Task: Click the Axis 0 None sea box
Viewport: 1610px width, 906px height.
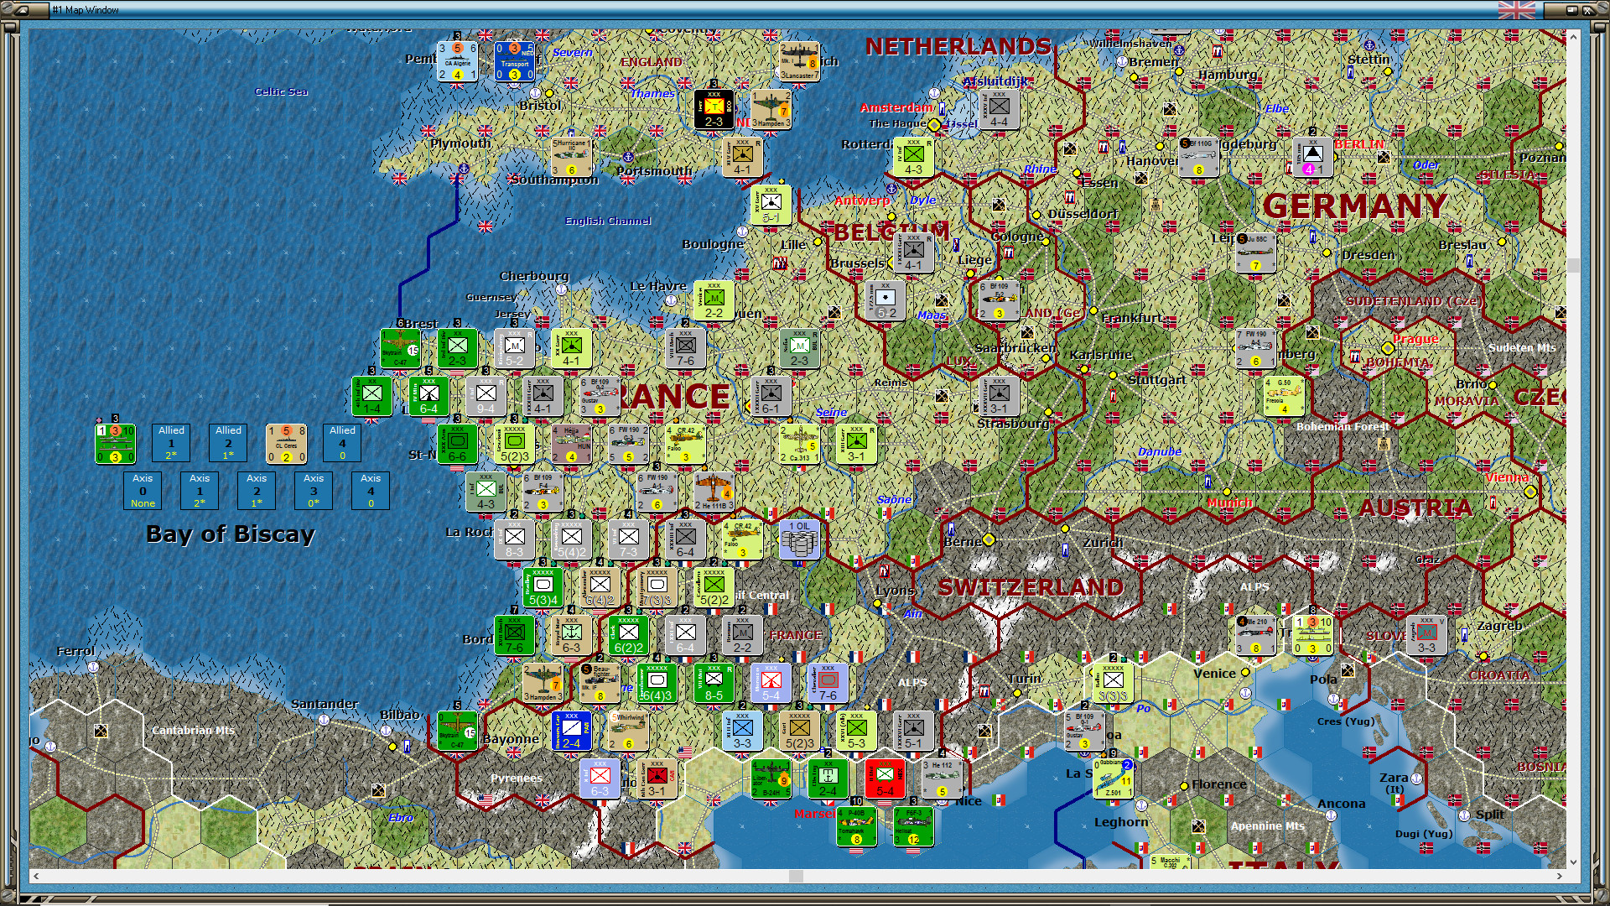Action: (x=143, y=491)
